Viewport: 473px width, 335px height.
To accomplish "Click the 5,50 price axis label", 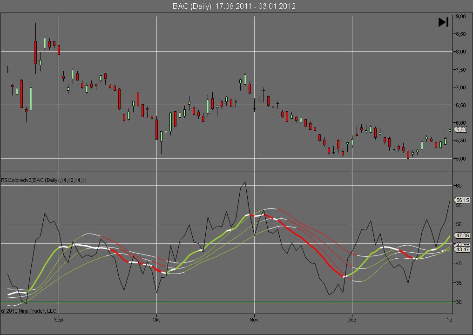I will pos(461,141).
